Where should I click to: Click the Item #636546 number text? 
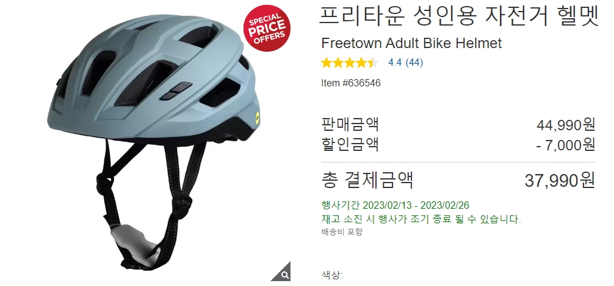(x=351, y=83)
